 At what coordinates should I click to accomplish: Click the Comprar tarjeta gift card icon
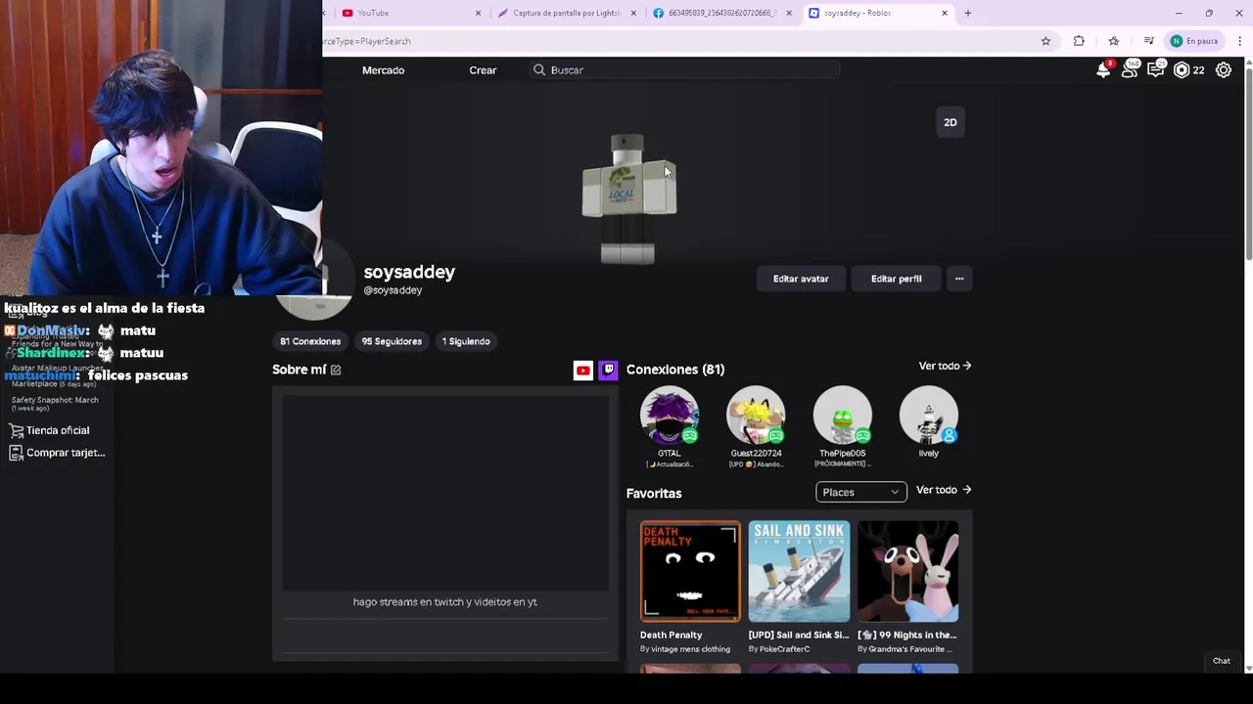click(x=16, y=453)
